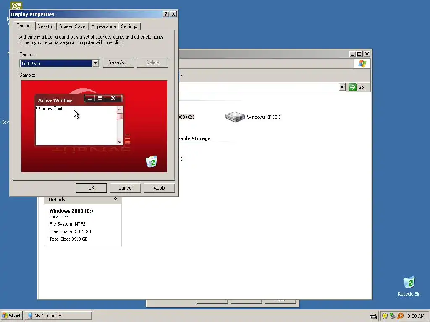Cancel the Display Properties dialog
The height and width of the screenshot is (322, 430).
click(125, 188)
